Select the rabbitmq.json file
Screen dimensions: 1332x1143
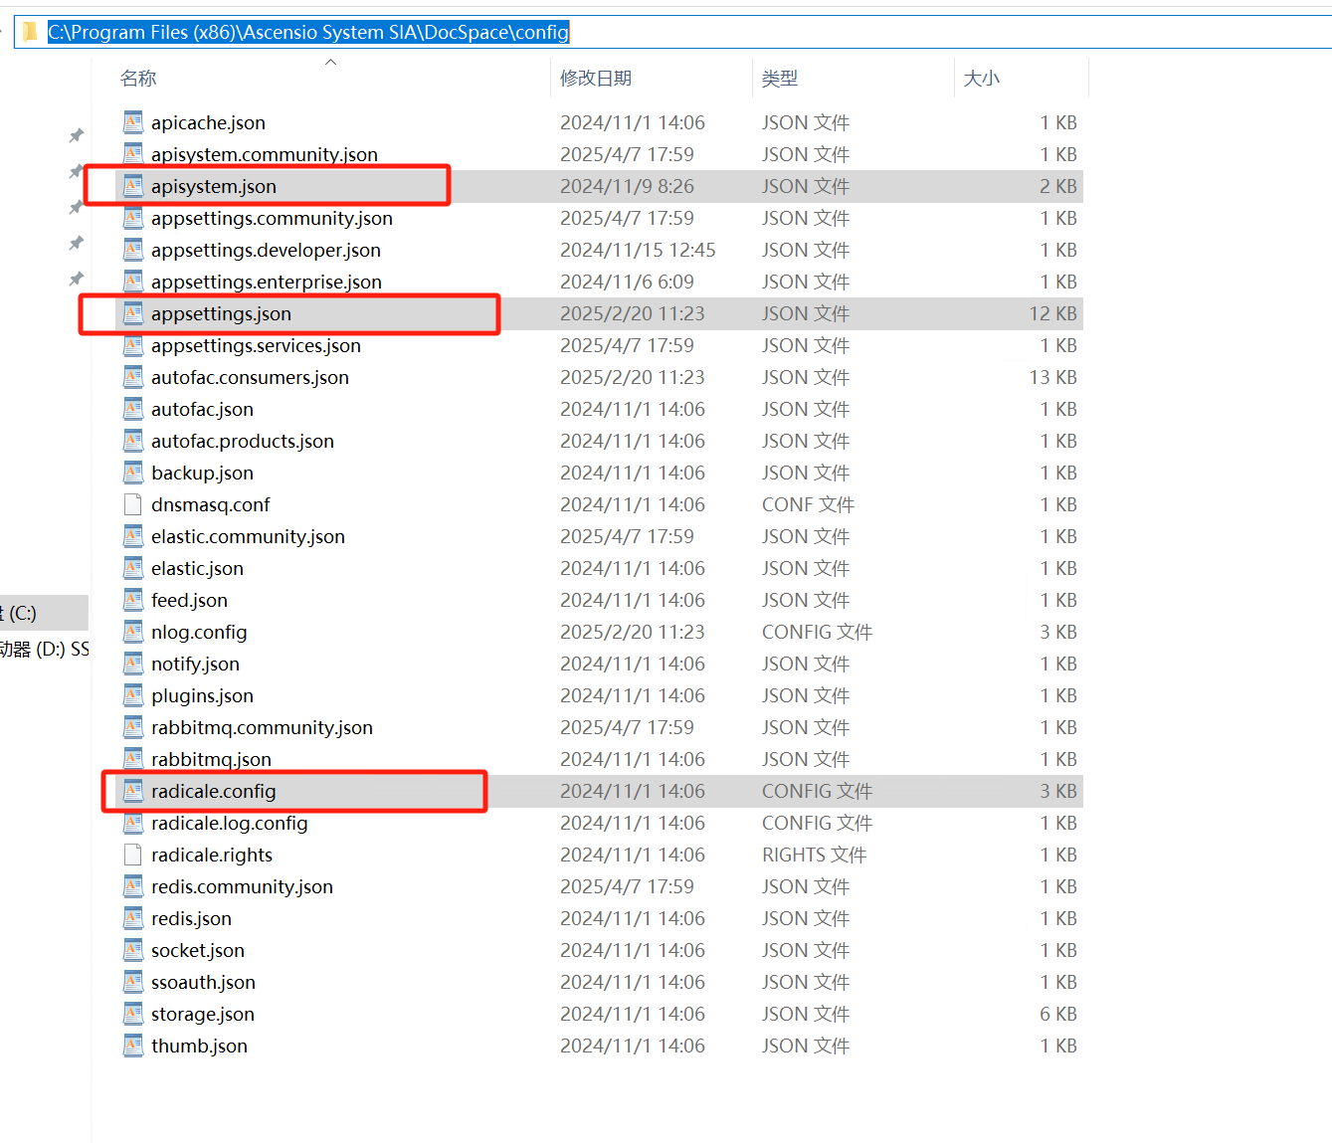point(211,759)
